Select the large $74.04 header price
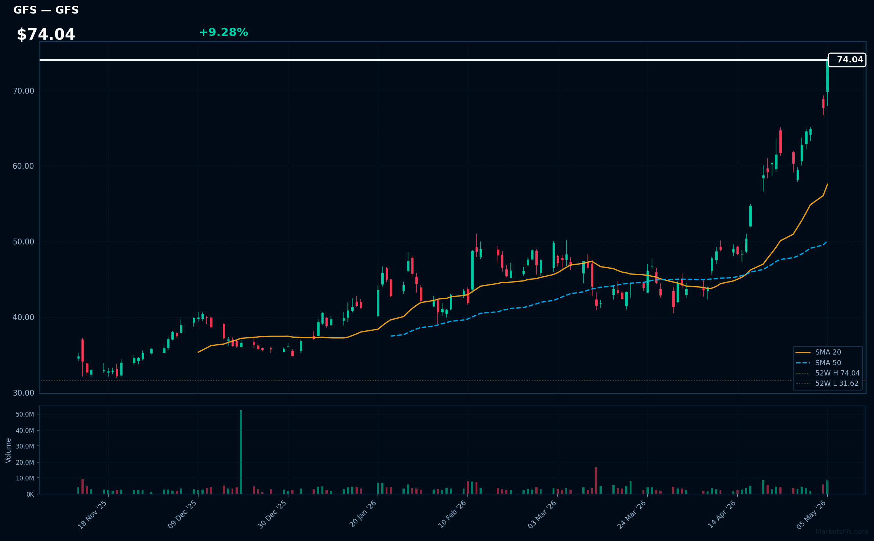 pos(46,35)
